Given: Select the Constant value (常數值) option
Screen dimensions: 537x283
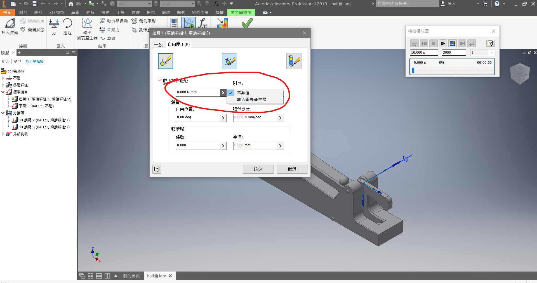Looking at the screenshot, I should 255,93.
